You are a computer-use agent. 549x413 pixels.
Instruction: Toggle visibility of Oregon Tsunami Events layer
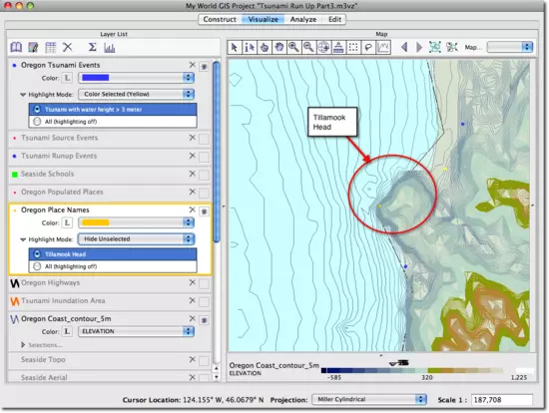click(204, 67)
